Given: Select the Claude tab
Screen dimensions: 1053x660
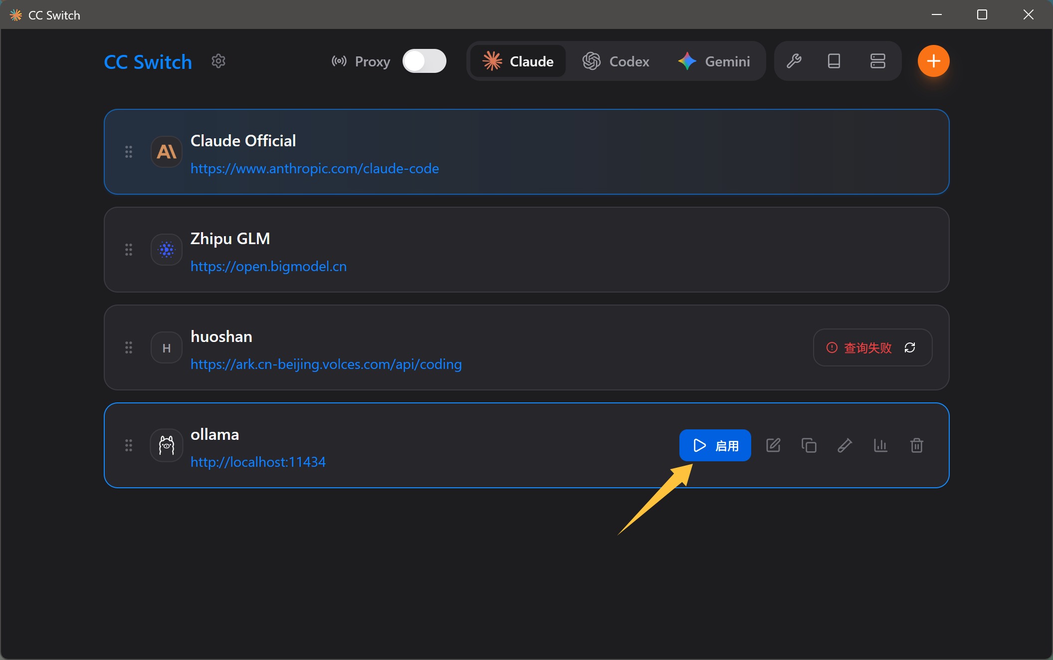Looking at the screenshot, I should point(517,61).
